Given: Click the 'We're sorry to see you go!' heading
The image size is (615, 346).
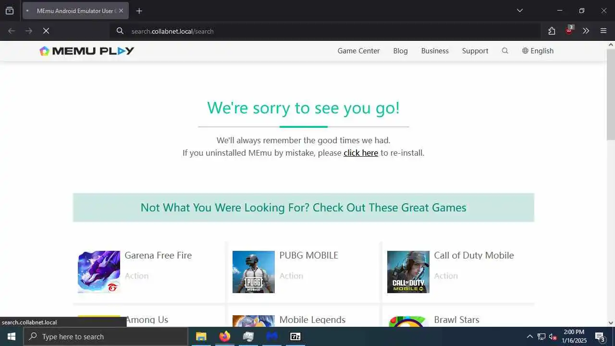Looking at the screenshot, I should (x=303, y=108).
